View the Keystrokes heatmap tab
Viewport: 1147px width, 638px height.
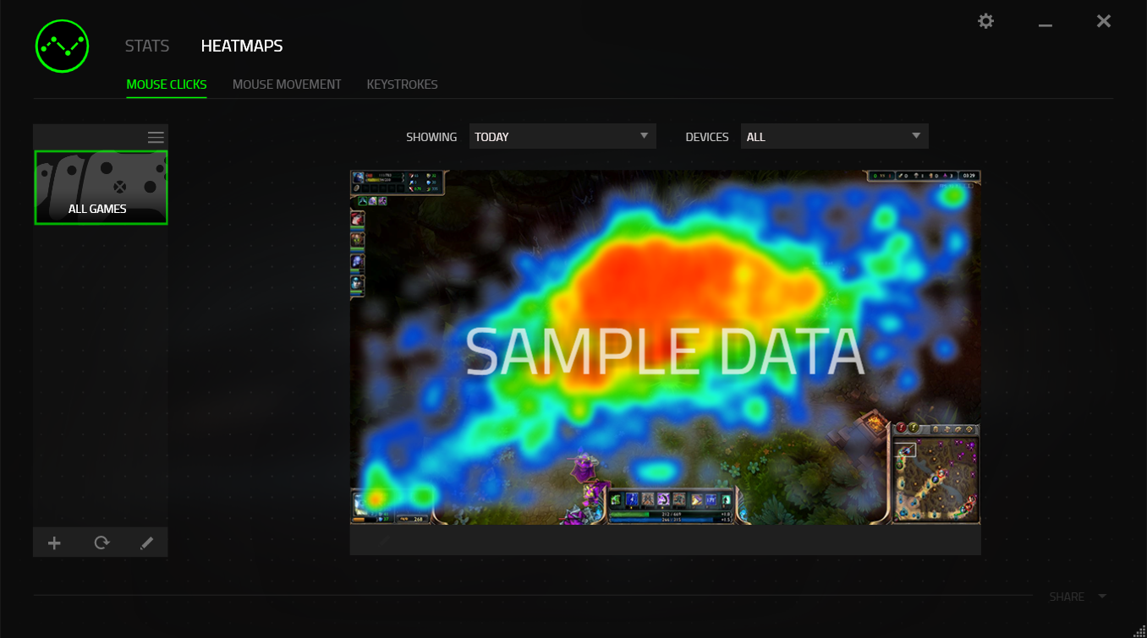tap(402, 85)
